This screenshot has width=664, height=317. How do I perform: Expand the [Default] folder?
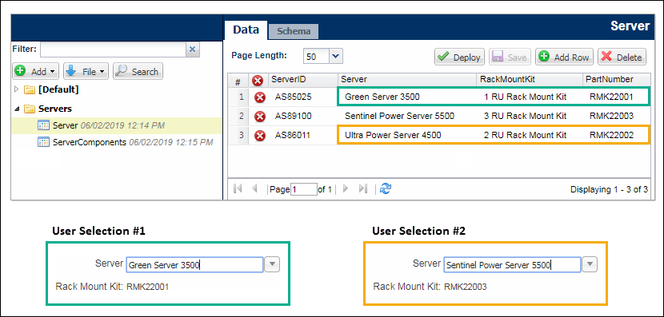(x=17, y=89)
